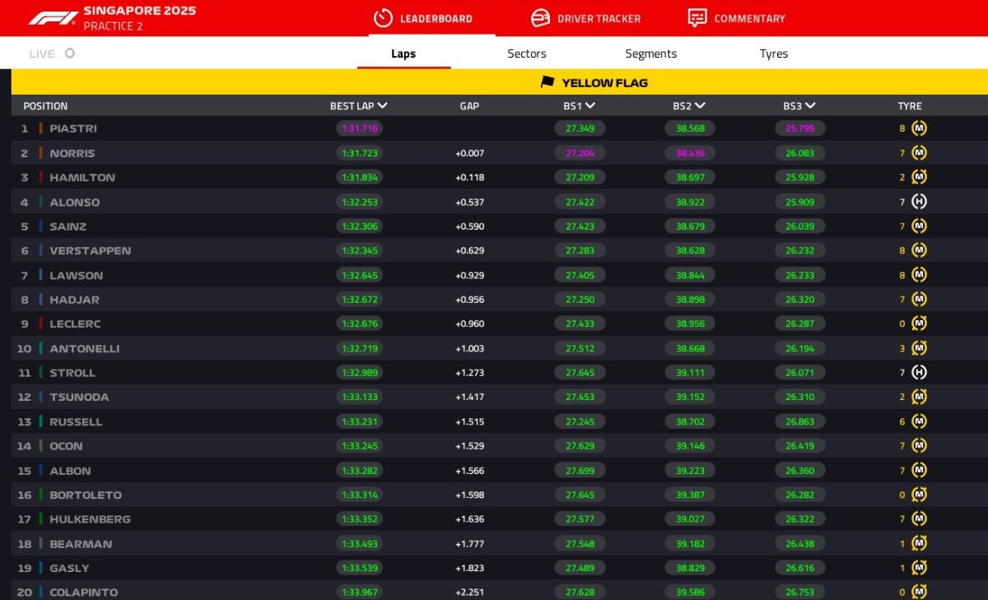Open the BS1 sort dropdown arrow
The image size is (988, 600).
pyautogui.click(x=590, y=105)
